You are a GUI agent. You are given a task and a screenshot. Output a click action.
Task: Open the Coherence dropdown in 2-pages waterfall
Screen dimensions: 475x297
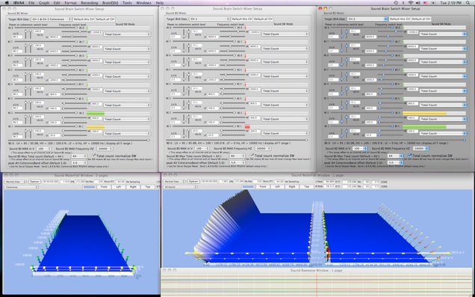[x=21, y=187]
